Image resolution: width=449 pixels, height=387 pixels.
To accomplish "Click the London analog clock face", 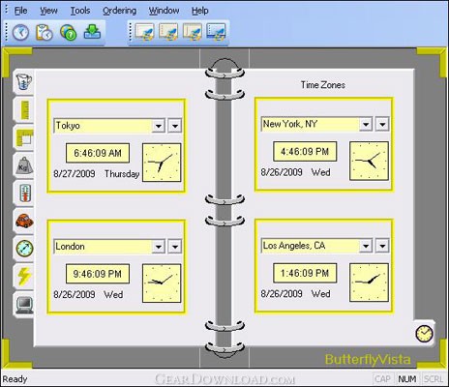I will tap(162, 283).
